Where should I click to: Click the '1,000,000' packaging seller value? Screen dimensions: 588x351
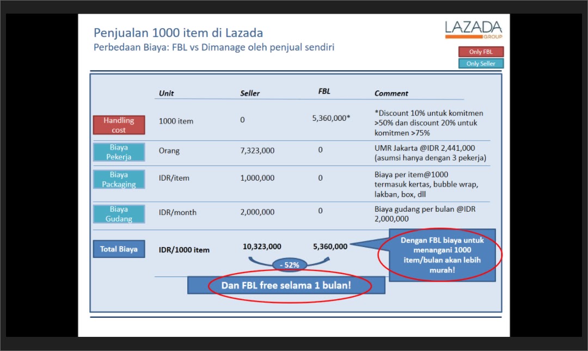coord(257,178)
